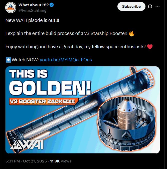The height and width of the screenshot is (169, 167).
Task: Click the 11.9K Views count
Action: click(61, 161)
